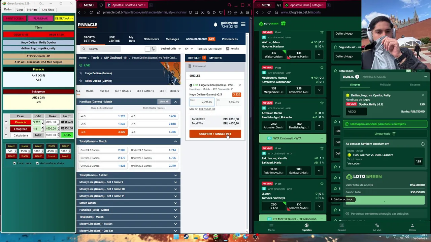Screen dimensions: 431x242
Task: Open Lotogreen gift box promotions icon
Action: point(283,24)
